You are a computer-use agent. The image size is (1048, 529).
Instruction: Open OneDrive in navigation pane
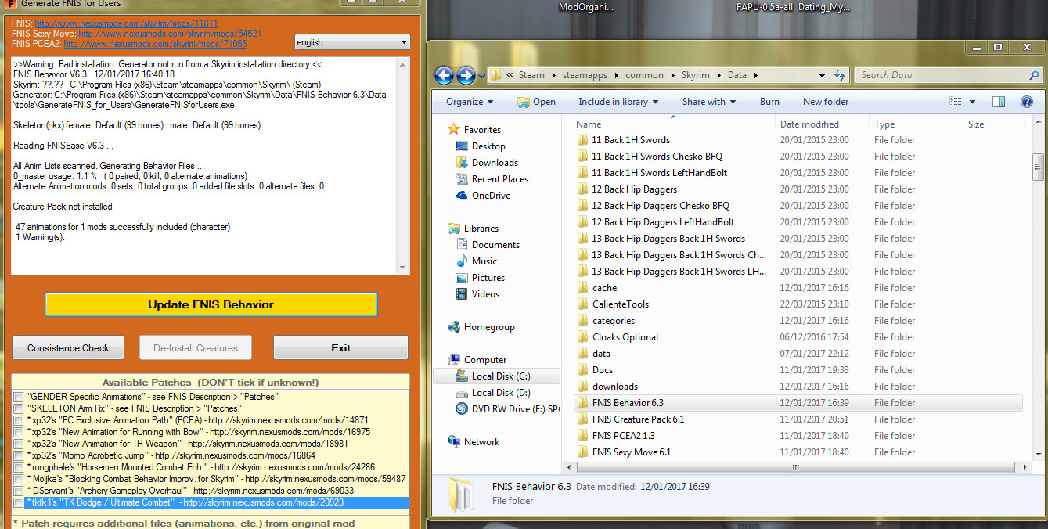coord(491,196)
